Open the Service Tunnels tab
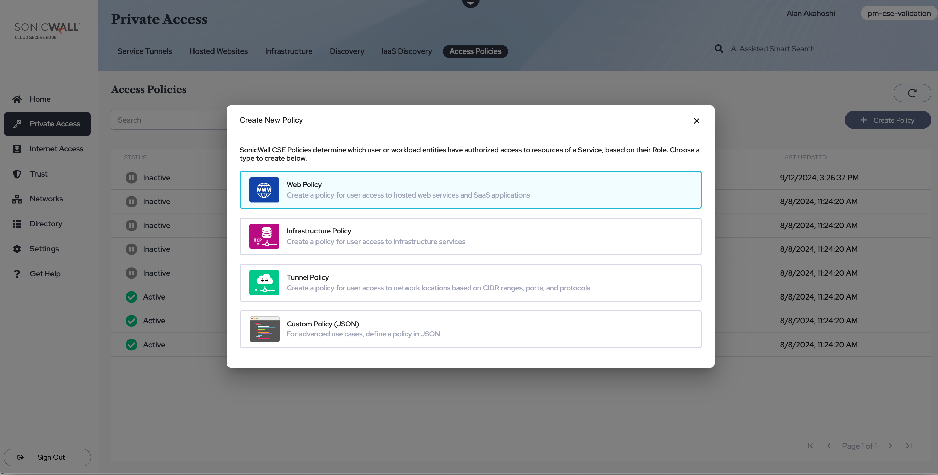The height and width of the screenshot is (475, 938). [145, 51]
